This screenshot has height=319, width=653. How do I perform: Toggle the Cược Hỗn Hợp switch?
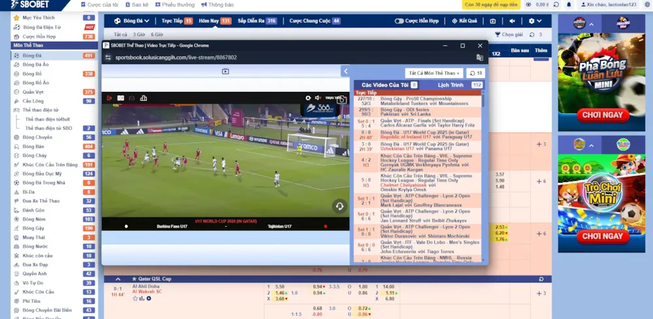tap(399, 21)
